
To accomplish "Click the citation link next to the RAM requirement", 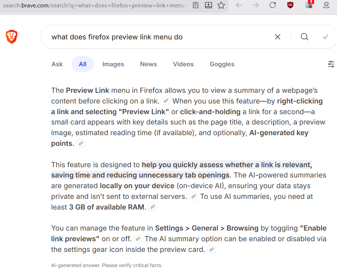I will pyautogui.click(x=152, y=207).
